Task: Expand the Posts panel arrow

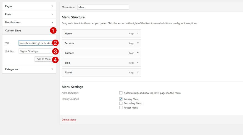Action: point(52,14)
